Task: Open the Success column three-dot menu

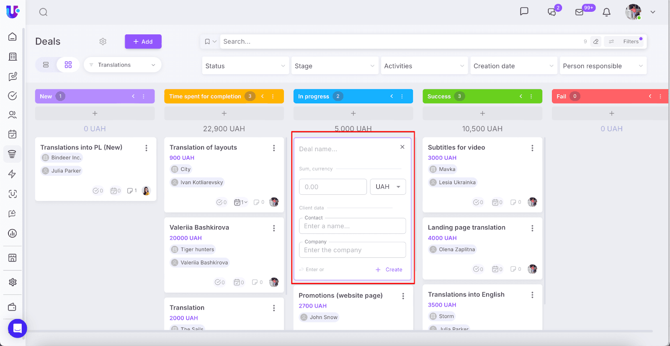Action: [x=531, y=96]
